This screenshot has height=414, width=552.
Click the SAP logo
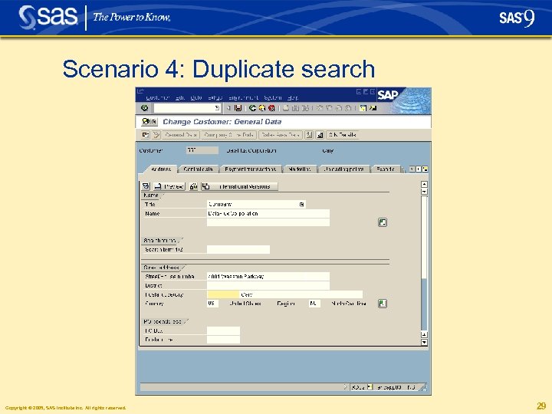(x=388, y=95)
